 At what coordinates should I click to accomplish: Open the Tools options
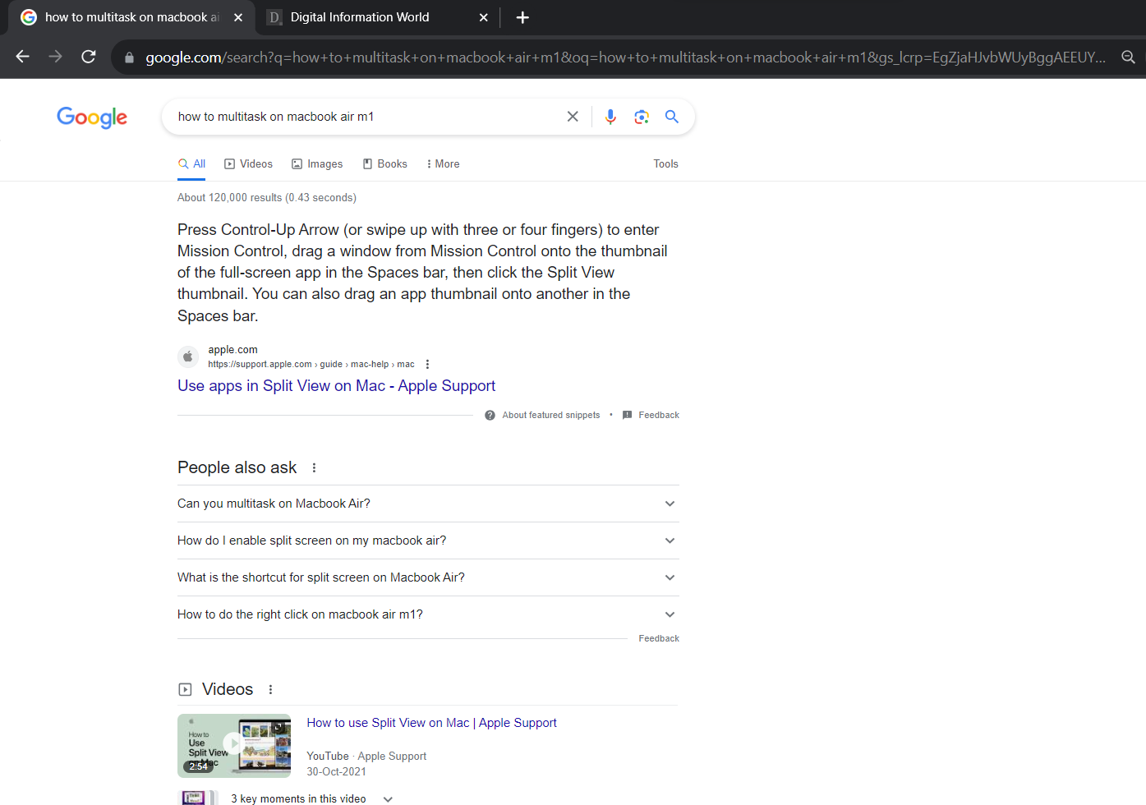tap(665, 164)
